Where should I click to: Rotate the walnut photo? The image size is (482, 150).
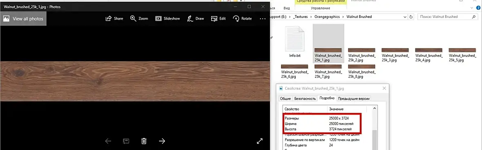point(242,18)
